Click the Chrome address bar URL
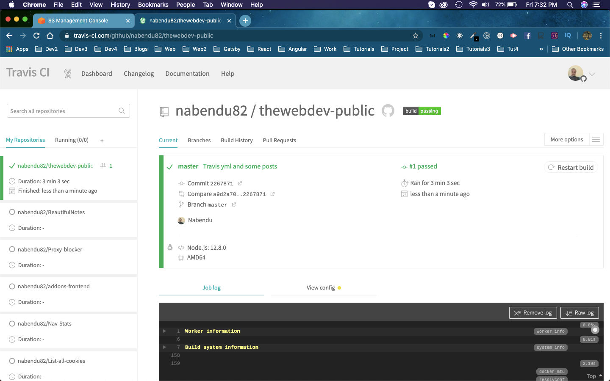 143,36
